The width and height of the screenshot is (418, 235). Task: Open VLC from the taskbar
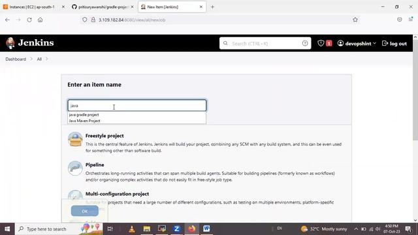[132, 229]
